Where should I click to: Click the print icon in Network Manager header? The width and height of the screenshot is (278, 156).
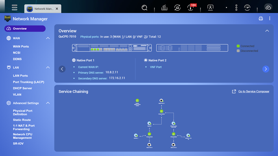click(261, 18)
